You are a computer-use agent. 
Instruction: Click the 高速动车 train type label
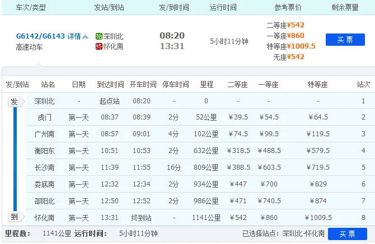pyautogui.click(x=29, y=47)
